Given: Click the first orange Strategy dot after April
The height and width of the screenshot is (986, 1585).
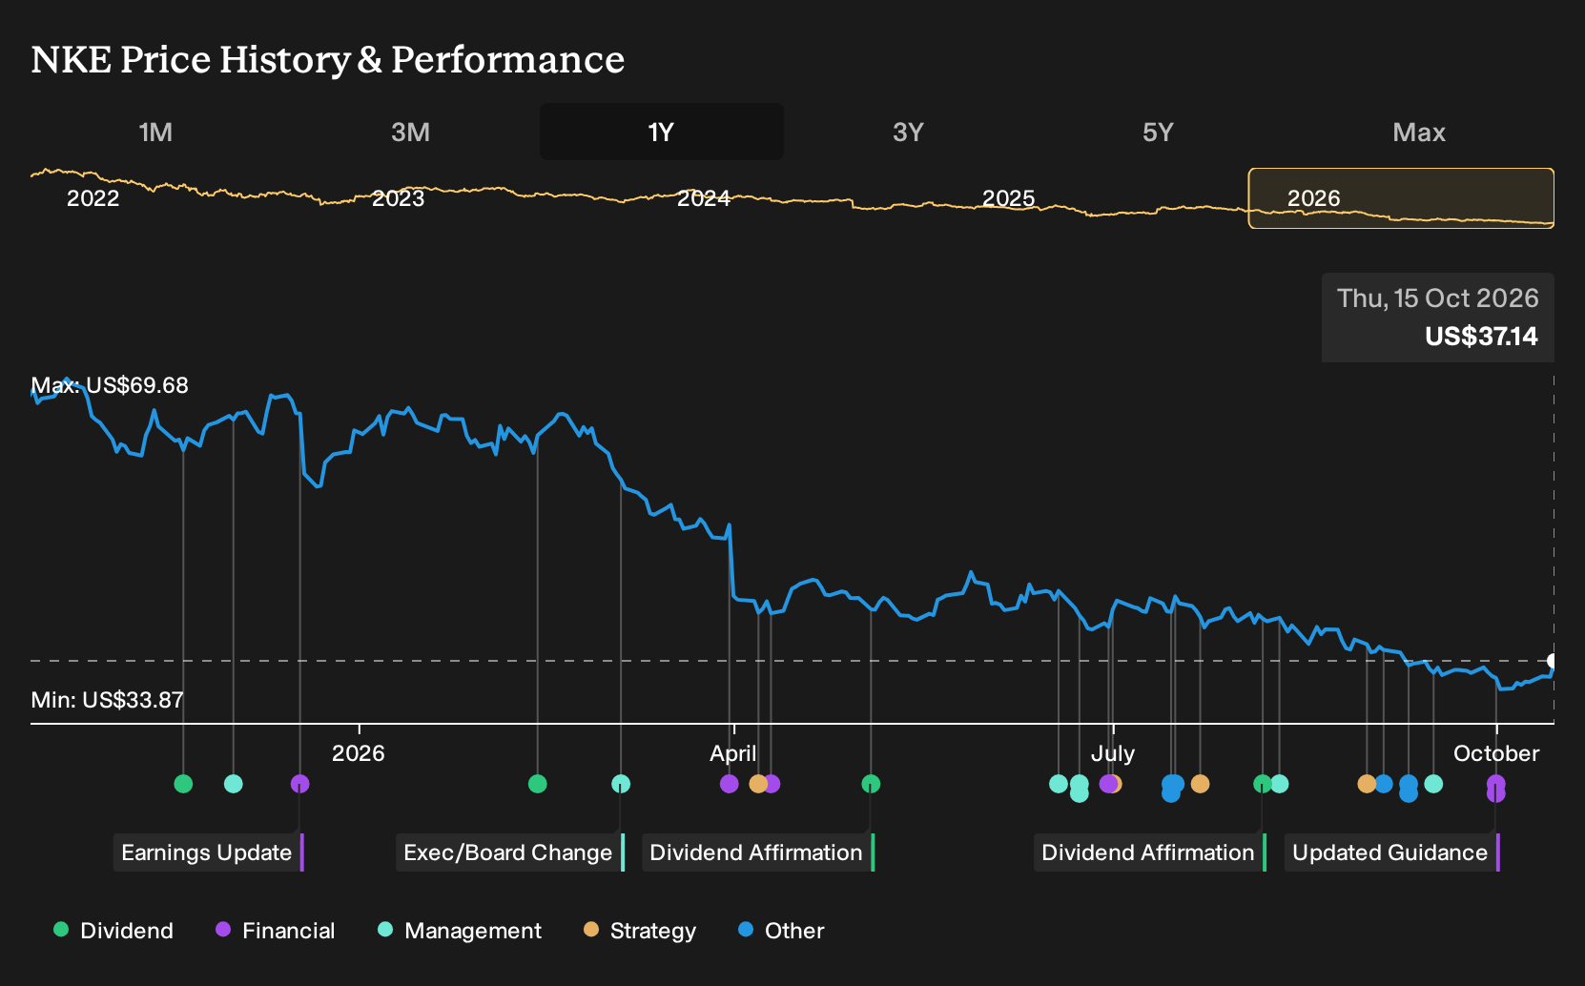Looking at the screenshot, I should 758,784.
